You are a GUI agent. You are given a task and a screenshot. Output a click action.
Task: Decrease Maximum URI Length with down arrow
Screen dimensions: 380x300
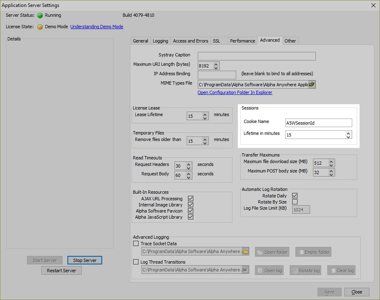click(216, 67)
